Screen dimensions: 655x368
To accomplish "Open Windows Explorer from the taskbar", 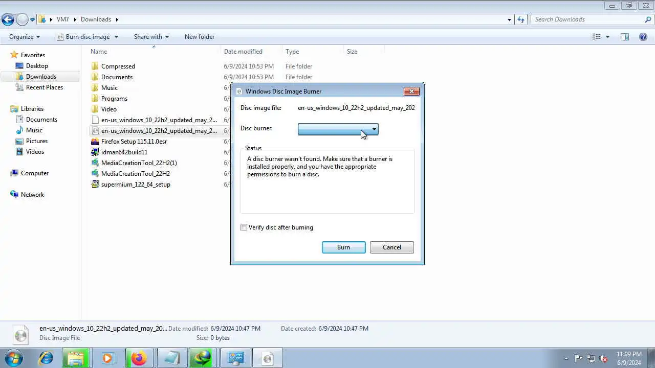I will tap(76, 358).
